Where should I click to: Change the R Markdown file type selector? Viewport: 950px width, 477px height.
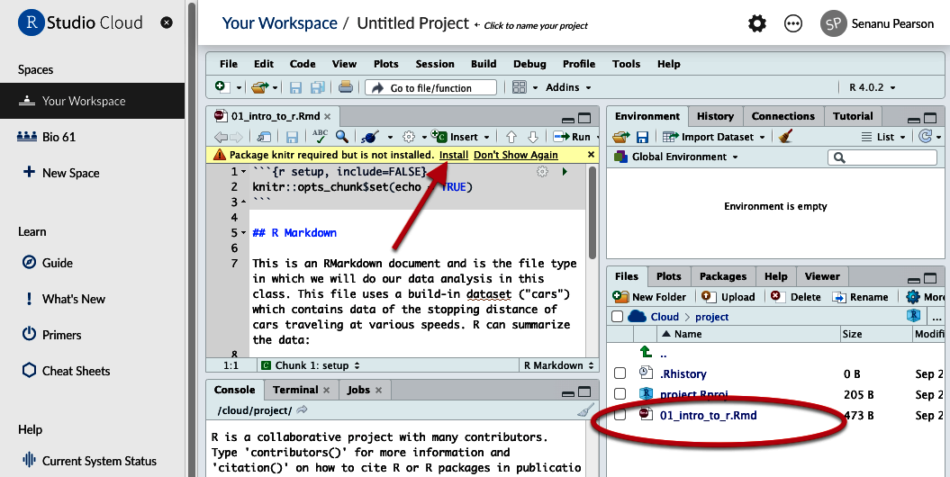[558, 365]
